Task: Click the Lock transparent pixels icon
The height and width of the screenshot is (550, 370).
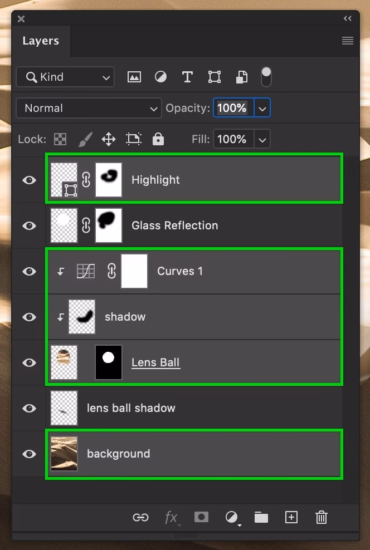Action: tap(60, 139)
